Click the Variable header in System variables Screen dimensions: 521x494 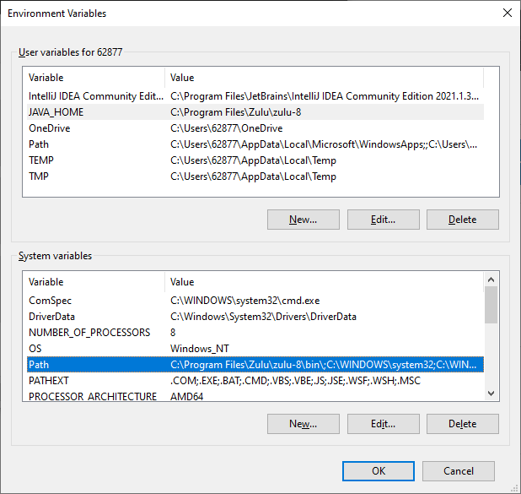[x=96, y=282]
